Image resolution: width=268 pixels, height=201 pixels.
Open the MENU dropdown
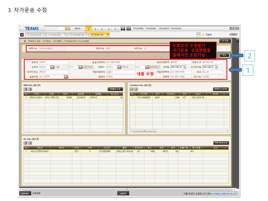point(78,29)
